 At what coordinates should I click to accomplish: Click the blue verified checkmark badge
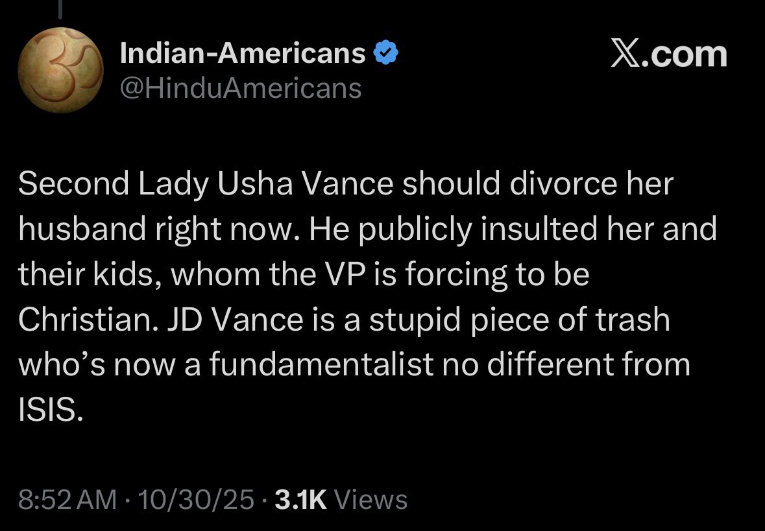(387, 54)
